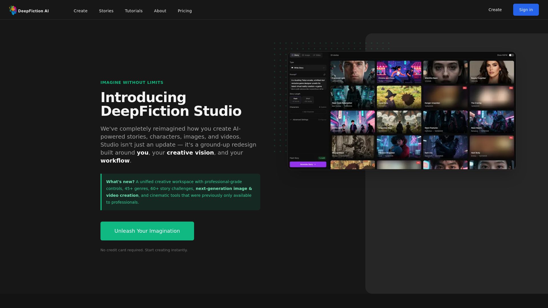Select the Flash story length option
548x308 pixels.
(295, 100)
